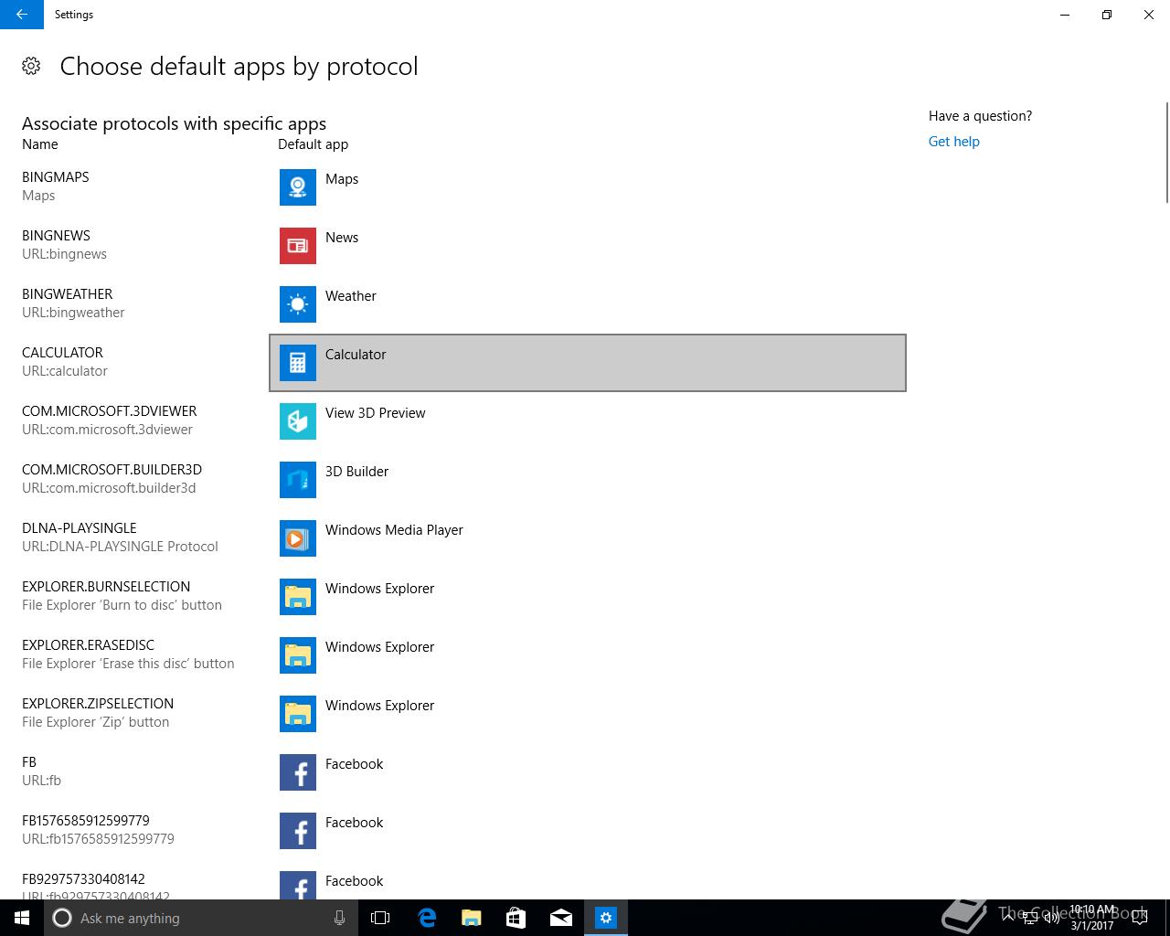Click the vertical scrollbar thumb
This screenshot has width=1170, height=936.
(1166, 153)
